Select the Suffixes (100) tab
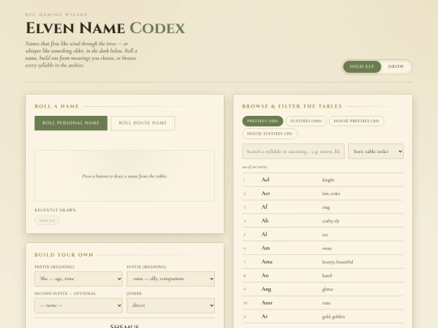This screenshot has height=328, width=438. click(x=306, y=121)
